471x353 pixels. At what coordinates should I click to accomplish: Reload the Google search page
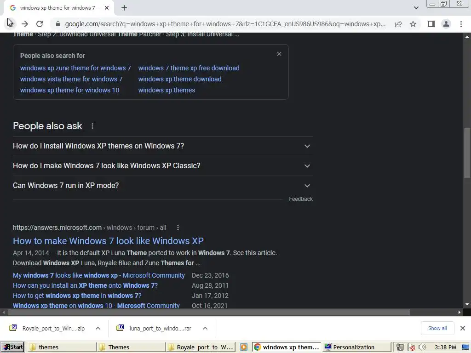click(x=40, y=24)
